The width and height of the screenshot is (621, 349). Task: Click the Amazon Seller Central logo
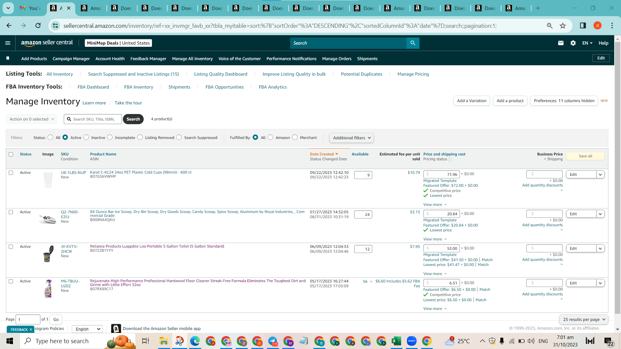click(47, 43)
